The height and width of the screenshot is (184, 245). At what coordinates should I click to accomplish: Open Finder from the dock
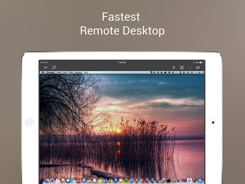pos(47,181)
